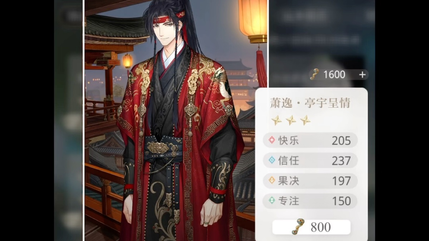Tap the middle gold star rating

291,120
